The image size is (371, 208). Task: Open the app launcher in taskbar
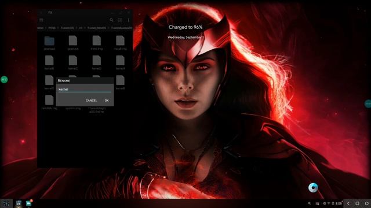(6, 203)
